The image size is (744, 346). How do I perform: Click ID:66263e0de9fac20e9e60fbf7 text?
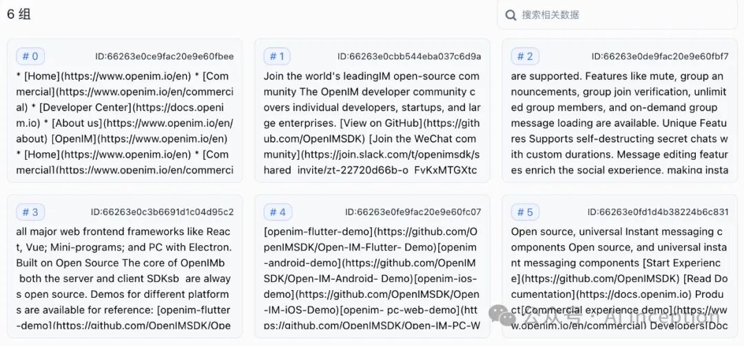659,57
